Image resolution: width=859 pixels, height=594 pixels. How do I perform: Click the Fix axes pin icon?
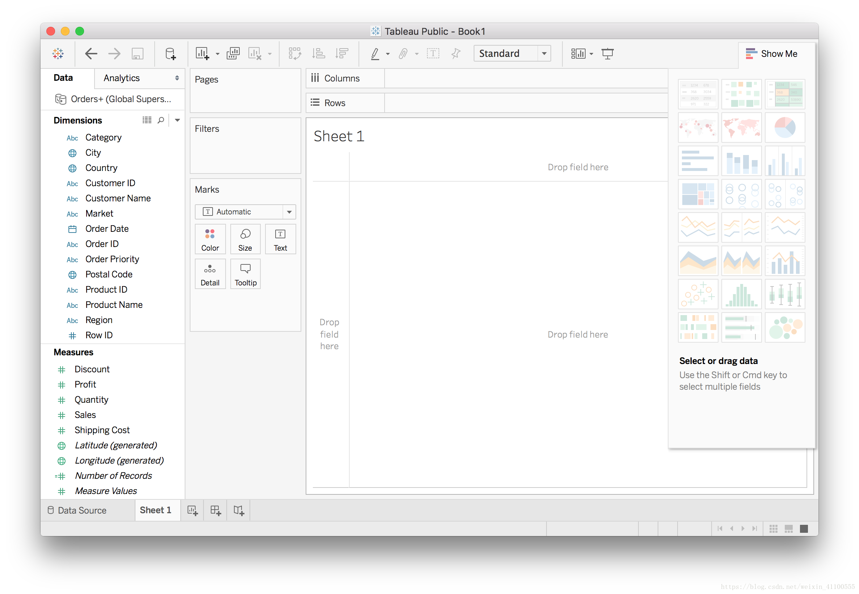[456, 54]
